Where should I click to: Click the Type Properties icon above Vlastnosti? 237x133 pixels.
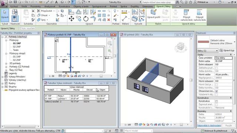pos(15,12)
